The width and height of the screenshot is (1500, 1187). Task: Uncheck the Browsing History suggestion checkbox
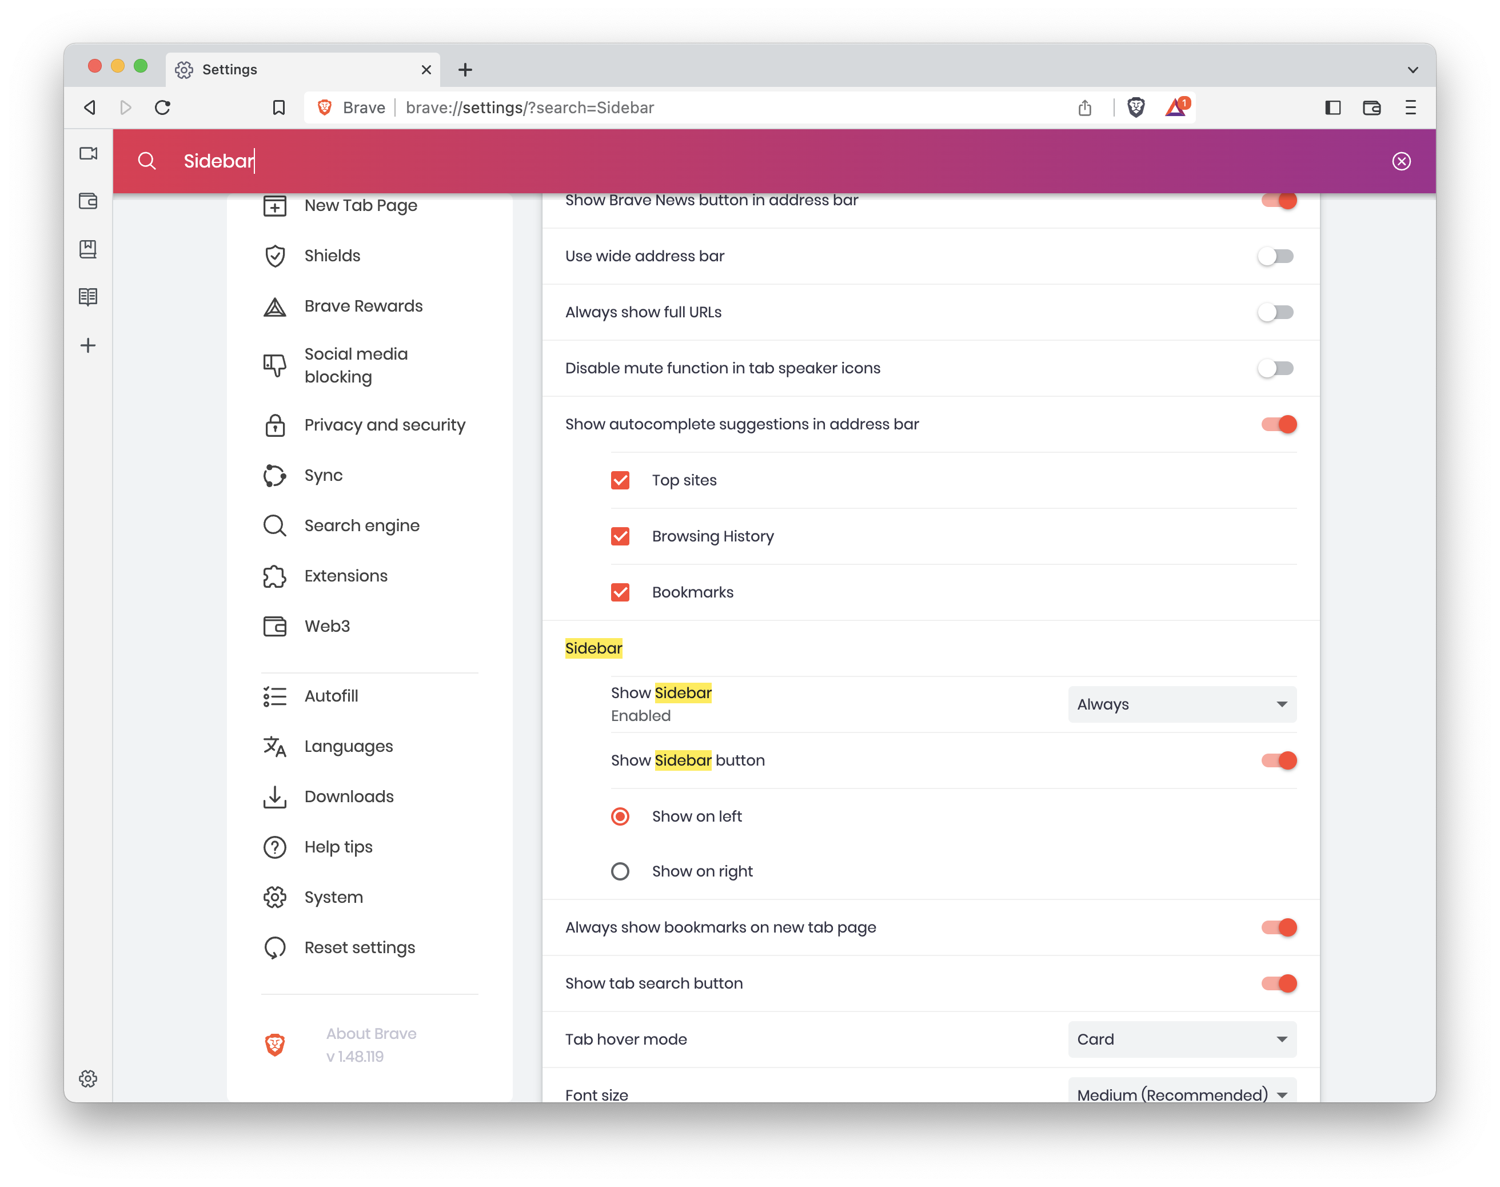click(620, 536)
